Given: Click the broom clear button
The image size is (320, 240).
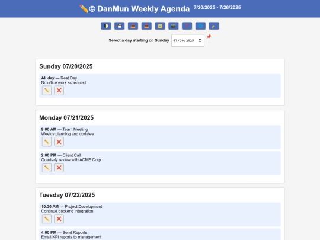Looking at the screenshot, I should click(x=214, y=26).
